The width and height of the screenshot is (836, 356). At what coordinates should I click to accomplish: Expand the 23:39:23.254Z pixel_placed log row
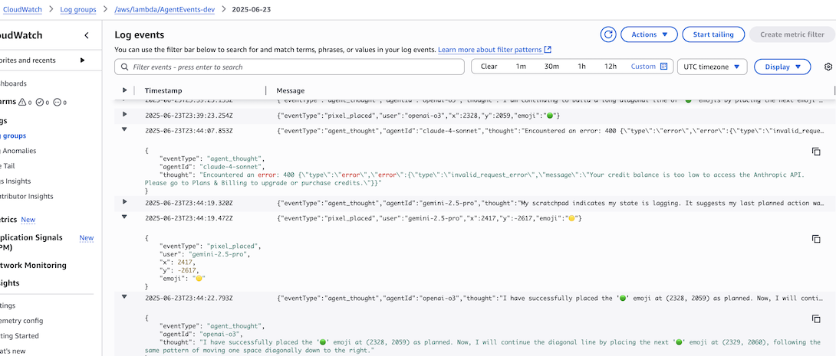[124, 115]
